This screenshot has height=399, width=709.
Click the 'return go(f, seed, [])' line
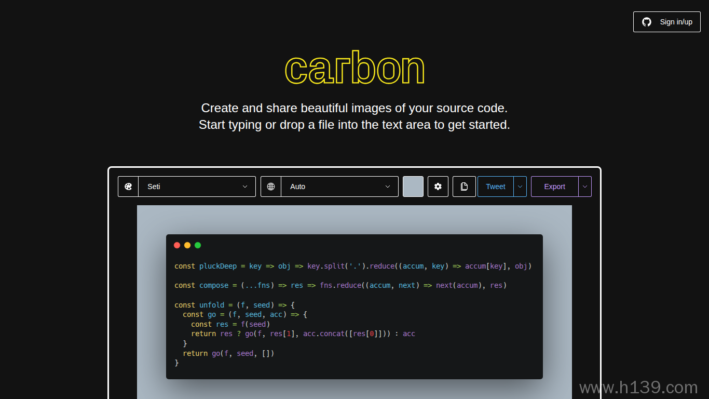228,353
